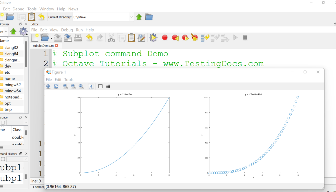The width and height of the screenshot is (336, 192).
Task: Go up one directory green arrow in main toolbar
Action: (139, 17)
